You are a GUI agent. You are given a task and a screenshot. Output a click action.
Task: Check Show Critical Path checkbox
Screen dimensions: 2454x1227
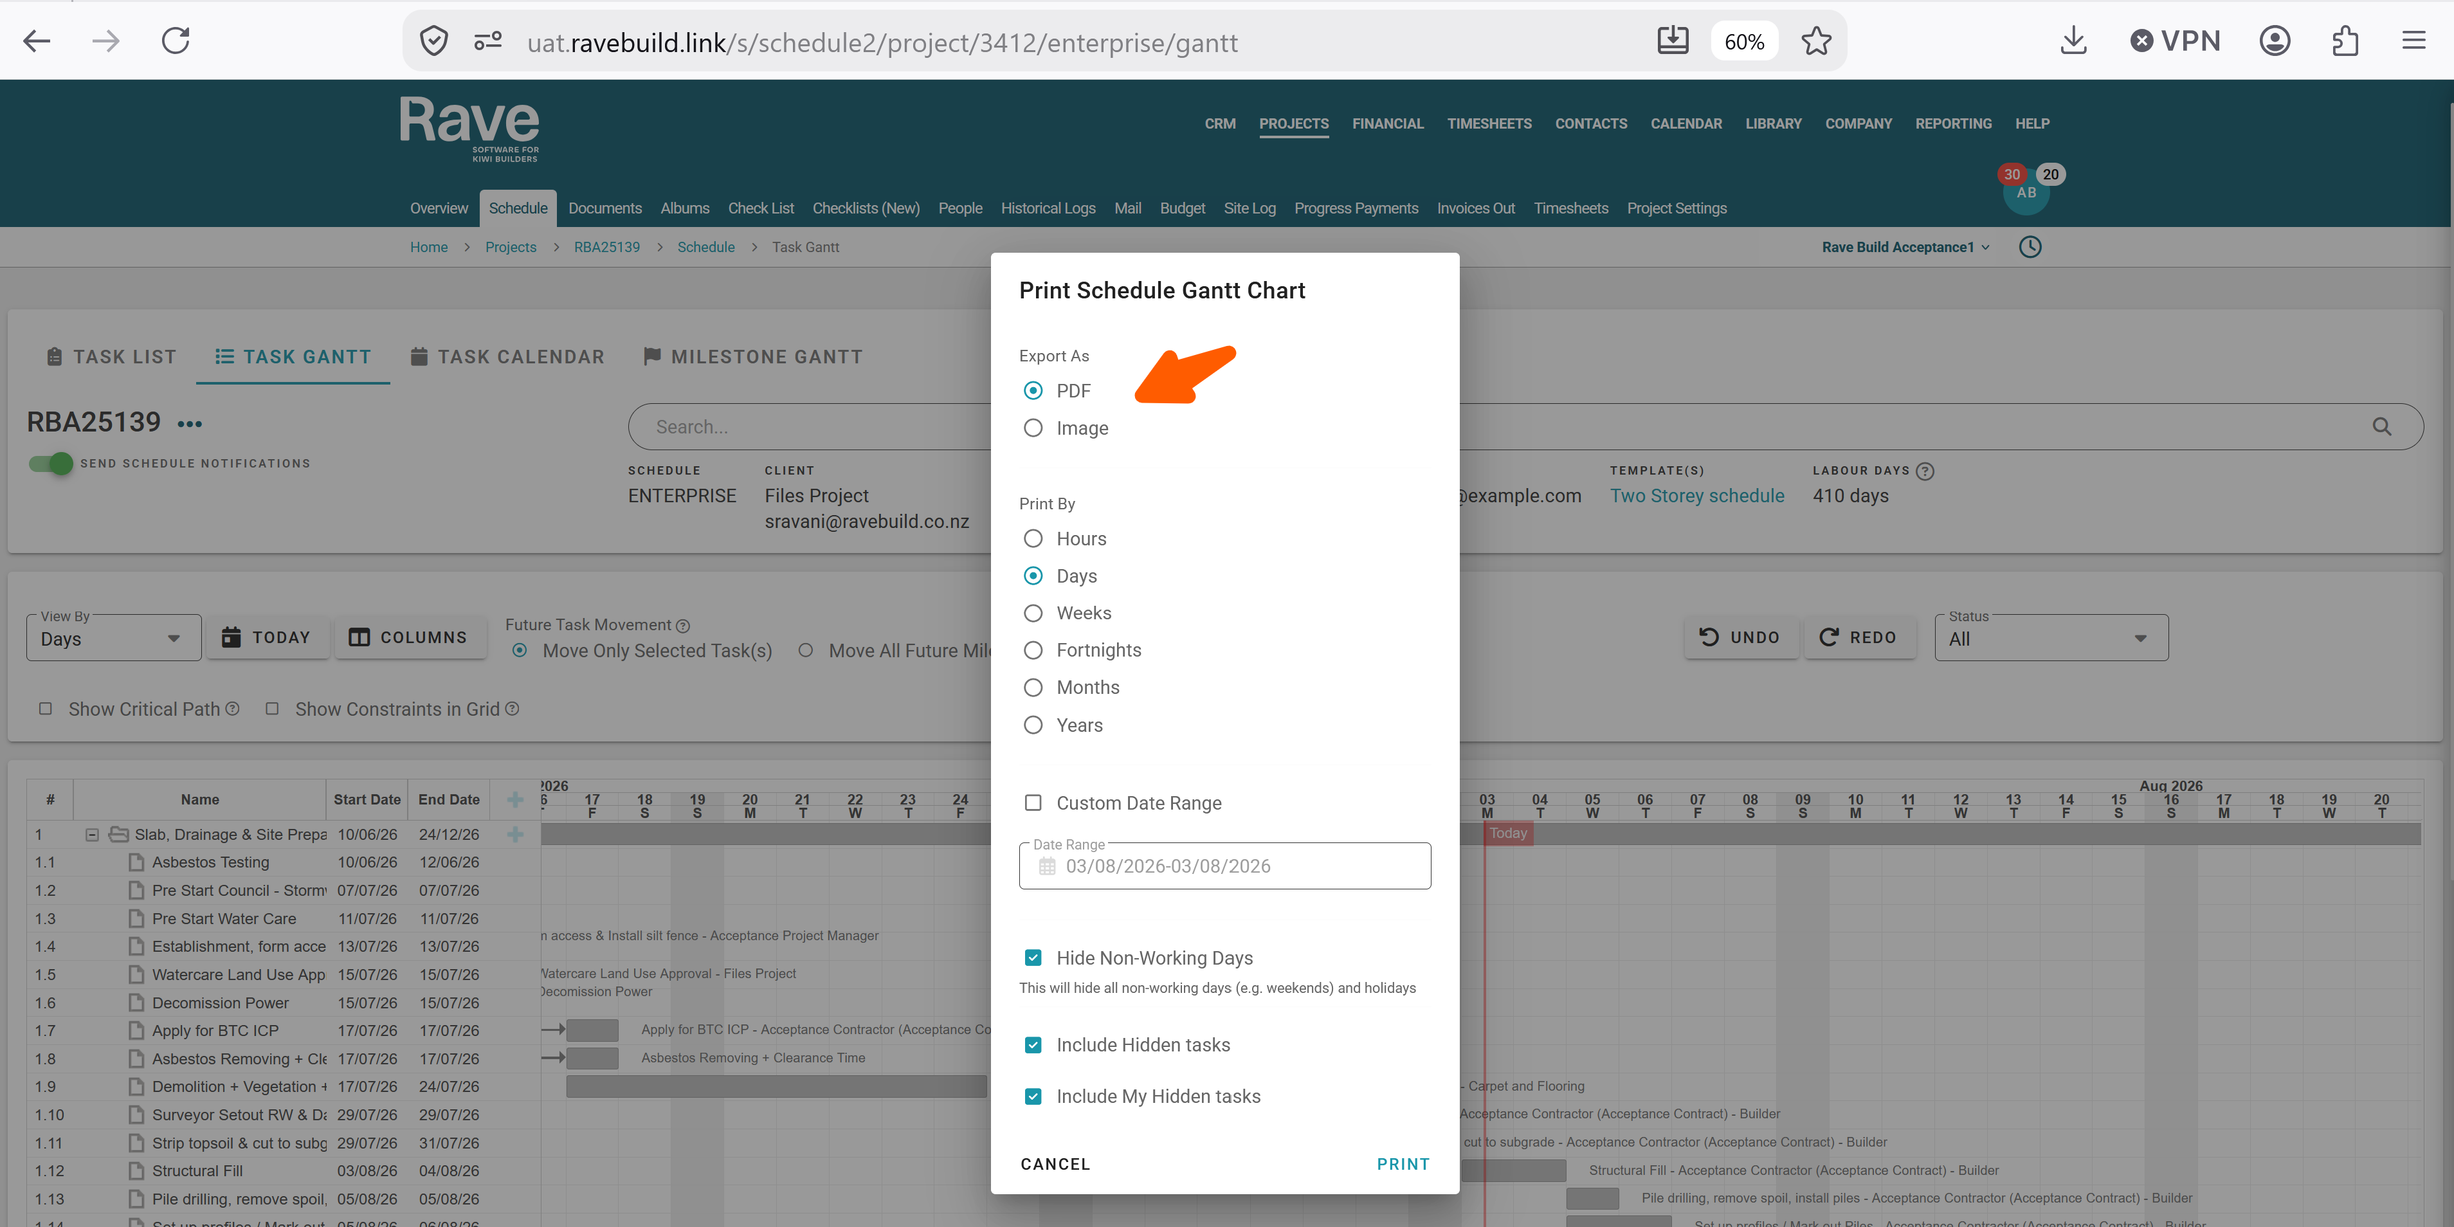pos(45,709)
